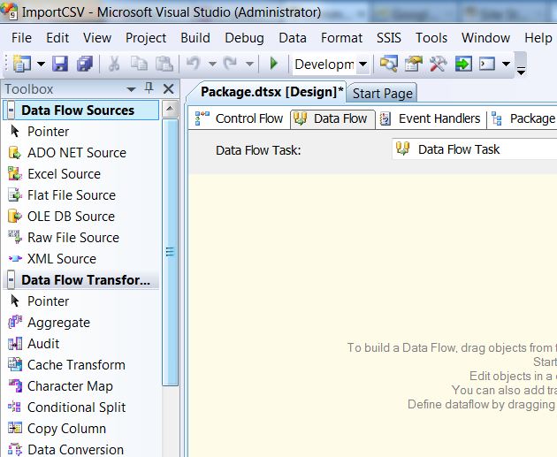Switch to Event Handlers tab
Image resolution: width=557 pixels, height=457 pixels.
pos(431,118)
